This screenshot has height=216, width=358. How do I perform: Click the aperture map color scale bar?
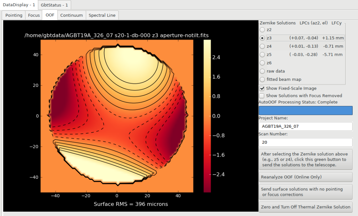(207, 116)
